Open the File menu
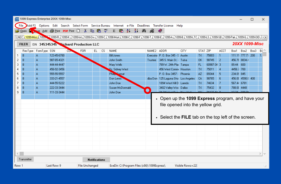The image size is (281, 184). [21, 25]
